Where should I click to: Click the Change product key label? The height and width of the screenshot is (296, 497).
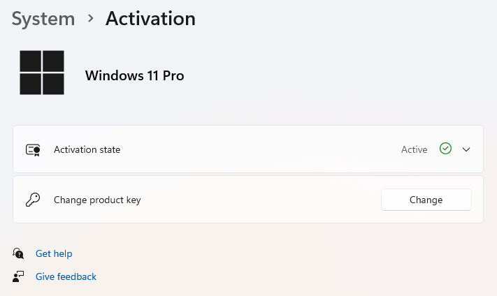97,200
